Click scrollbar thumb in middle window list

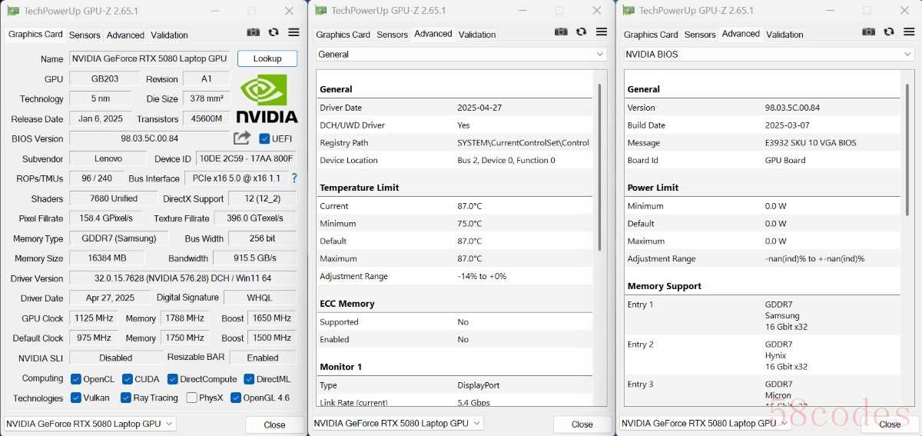600,166
